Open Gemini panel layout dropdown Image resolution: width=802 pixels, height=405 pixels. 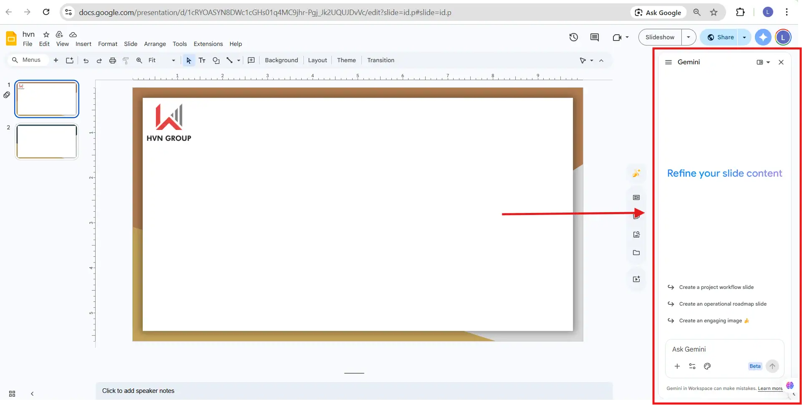(x=768, y=62)
